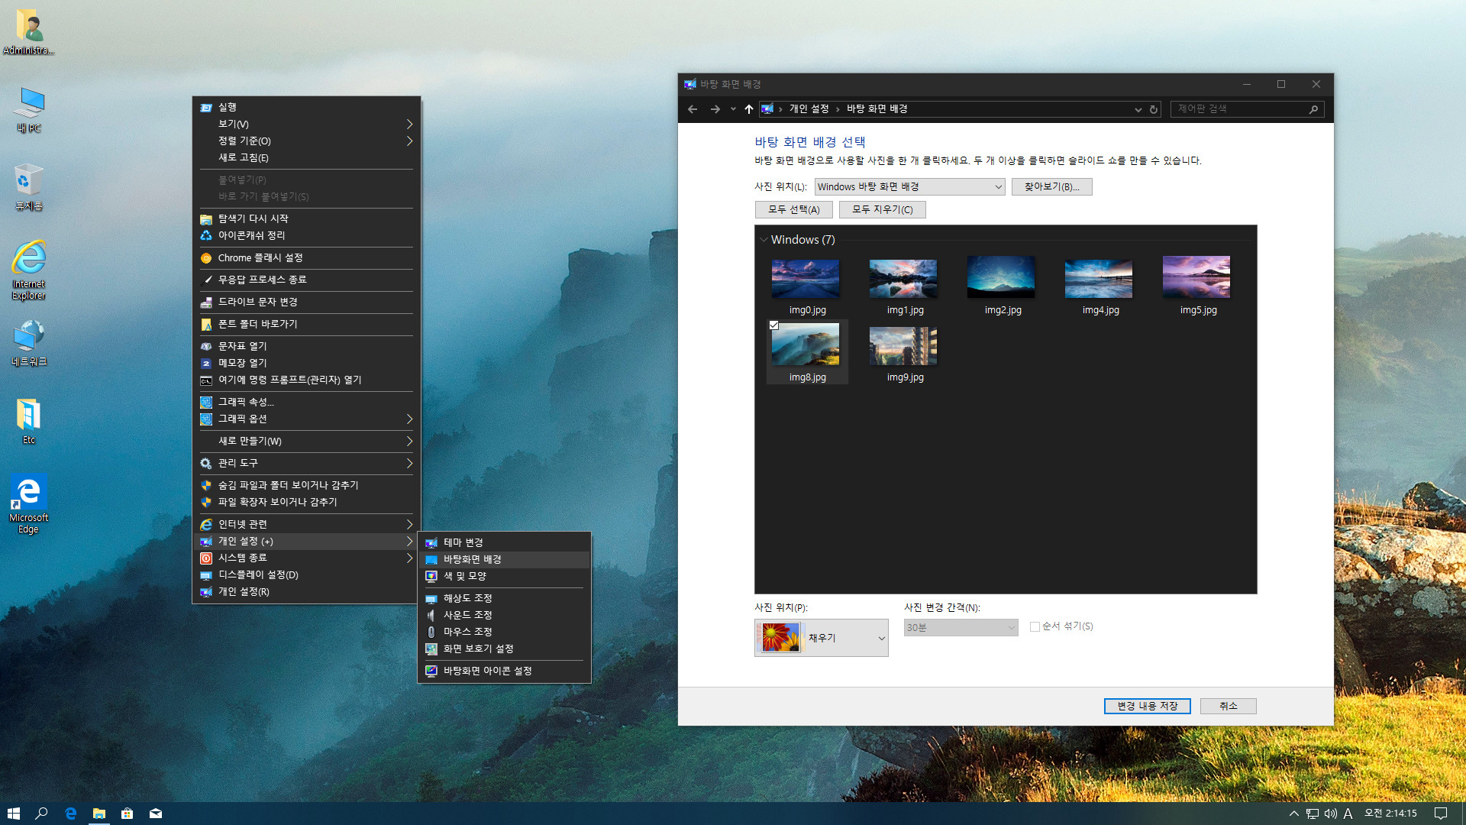Go up one level in address bar
The height and width of the screenshot is (825, 1466).
pyautogui.click(x=748, y=109)
